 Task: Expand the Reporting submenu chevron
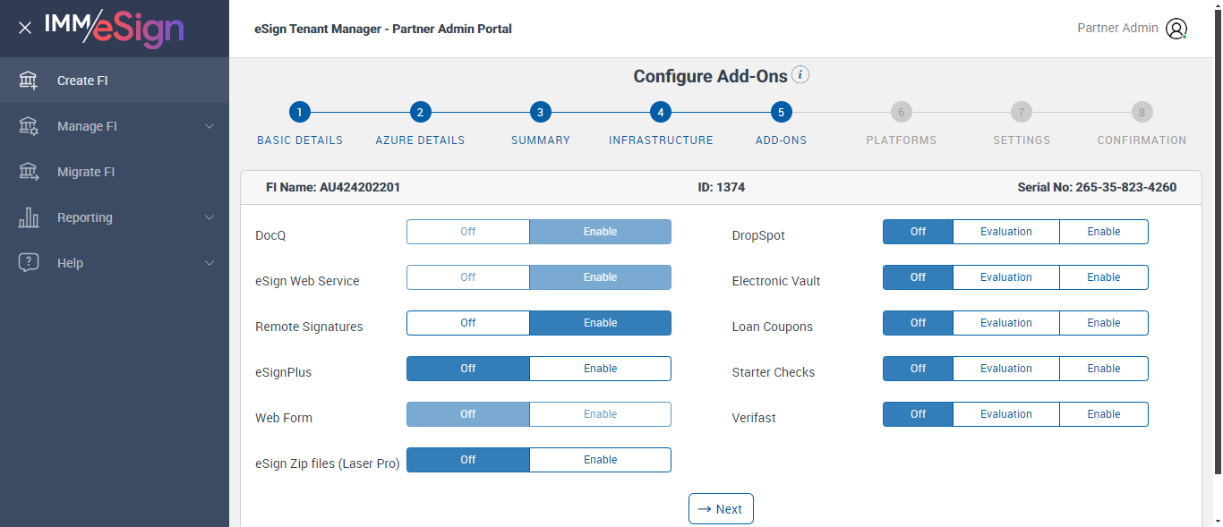[210, 217]
